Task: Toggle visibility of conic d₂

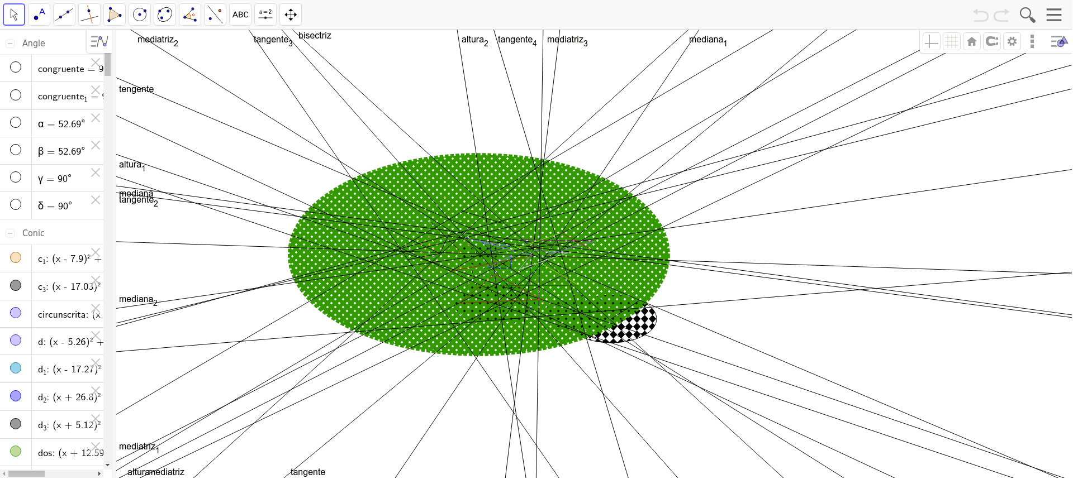Action: 16,396
